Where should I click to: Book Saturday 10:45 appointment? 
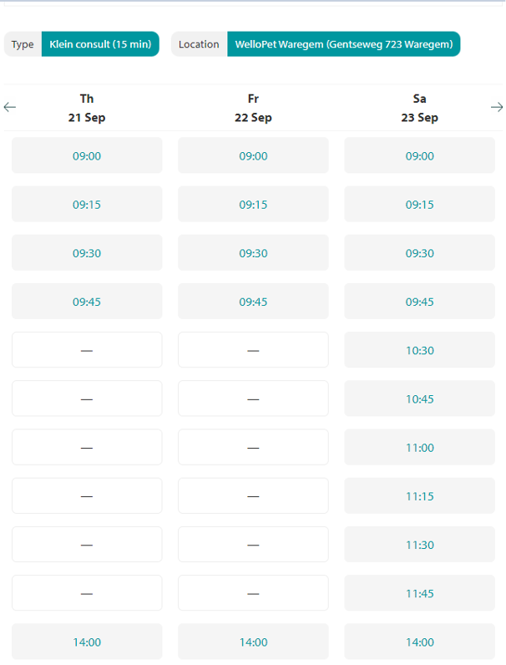tap(419, 398)
